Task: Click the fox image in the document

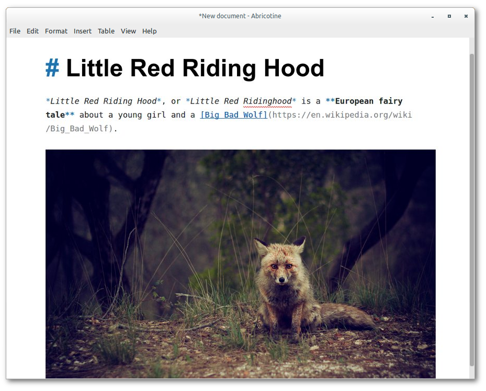Action: click(241, 264)
